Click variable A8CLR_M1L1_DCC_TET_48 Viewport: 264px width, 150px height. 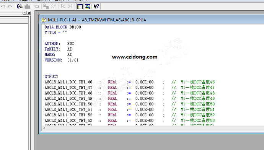(68, 93)
